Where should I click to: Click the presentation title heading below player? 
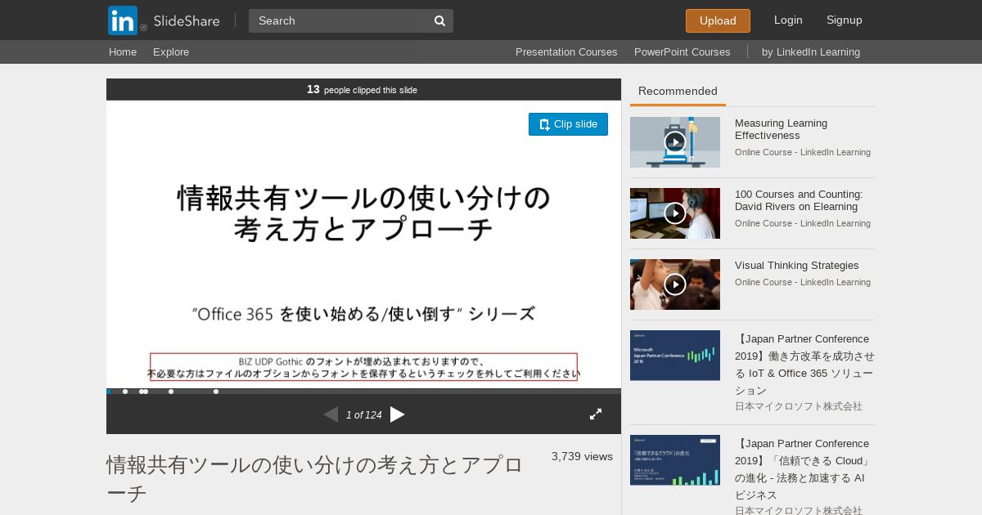(315, 479)
